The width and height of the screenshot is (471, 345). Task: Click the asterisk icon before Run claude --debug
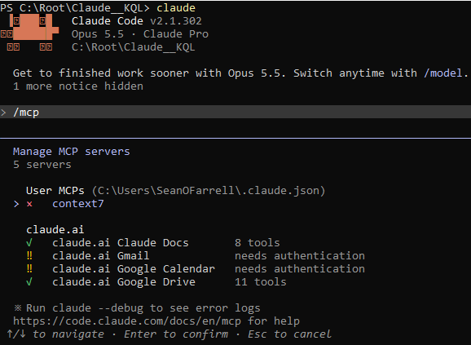point(18,307)
